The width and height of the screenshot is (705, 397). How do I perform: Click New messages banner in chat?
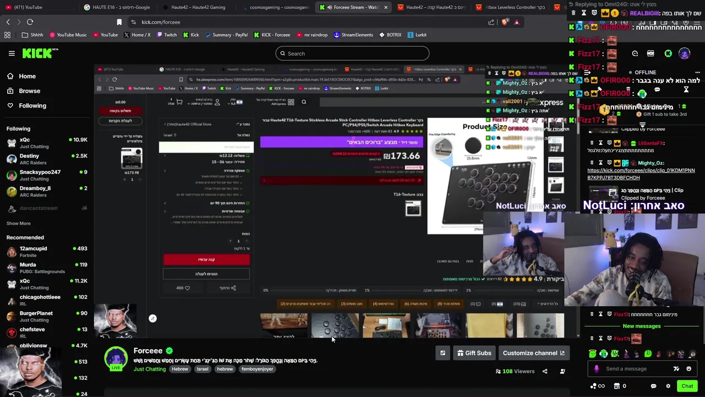[x=642, y=326]
